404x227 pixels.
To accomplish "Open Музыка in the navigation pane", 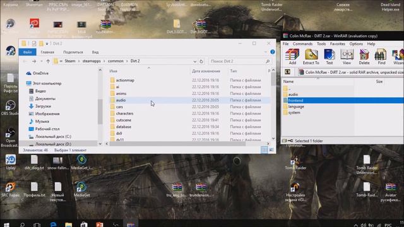I will (x=42, y=121).
